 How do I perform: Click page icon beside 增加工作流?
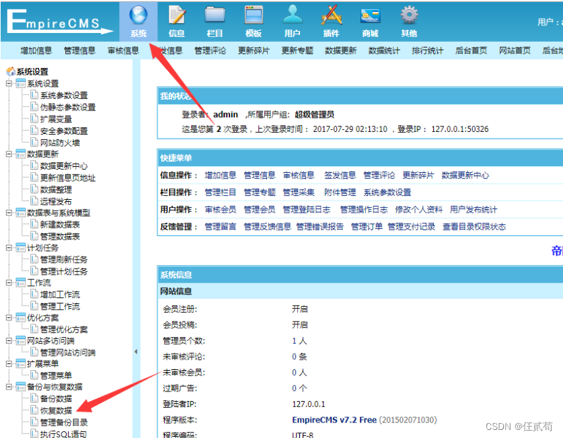pos(34,294)
